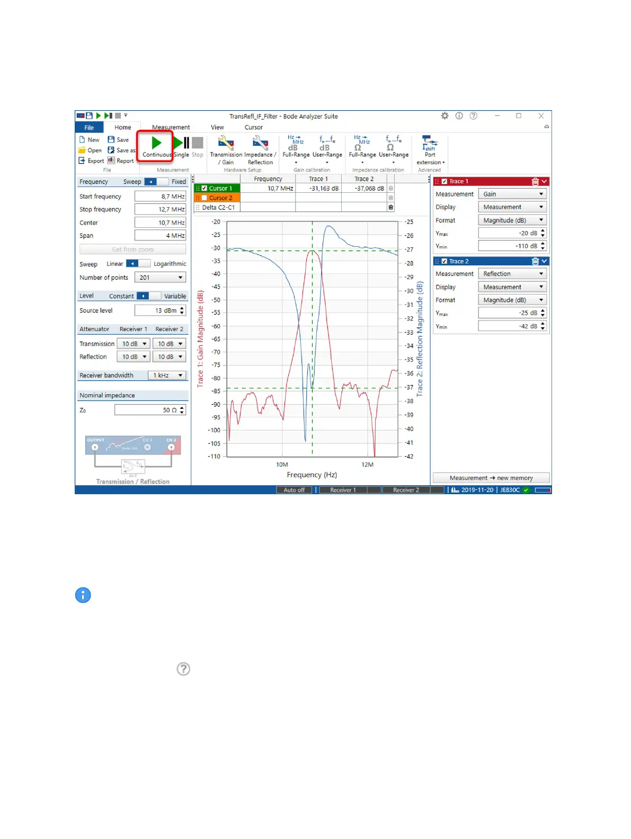Start Full-Range impedance calibration
The width and height of the screenshot is (631, 839).
tap(362, 149)
